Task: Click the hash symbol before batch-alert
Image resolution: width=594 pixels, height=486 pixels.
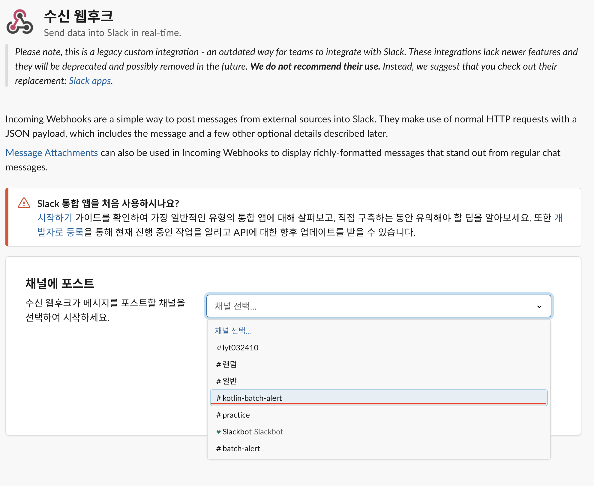Action: coord(218,449)
